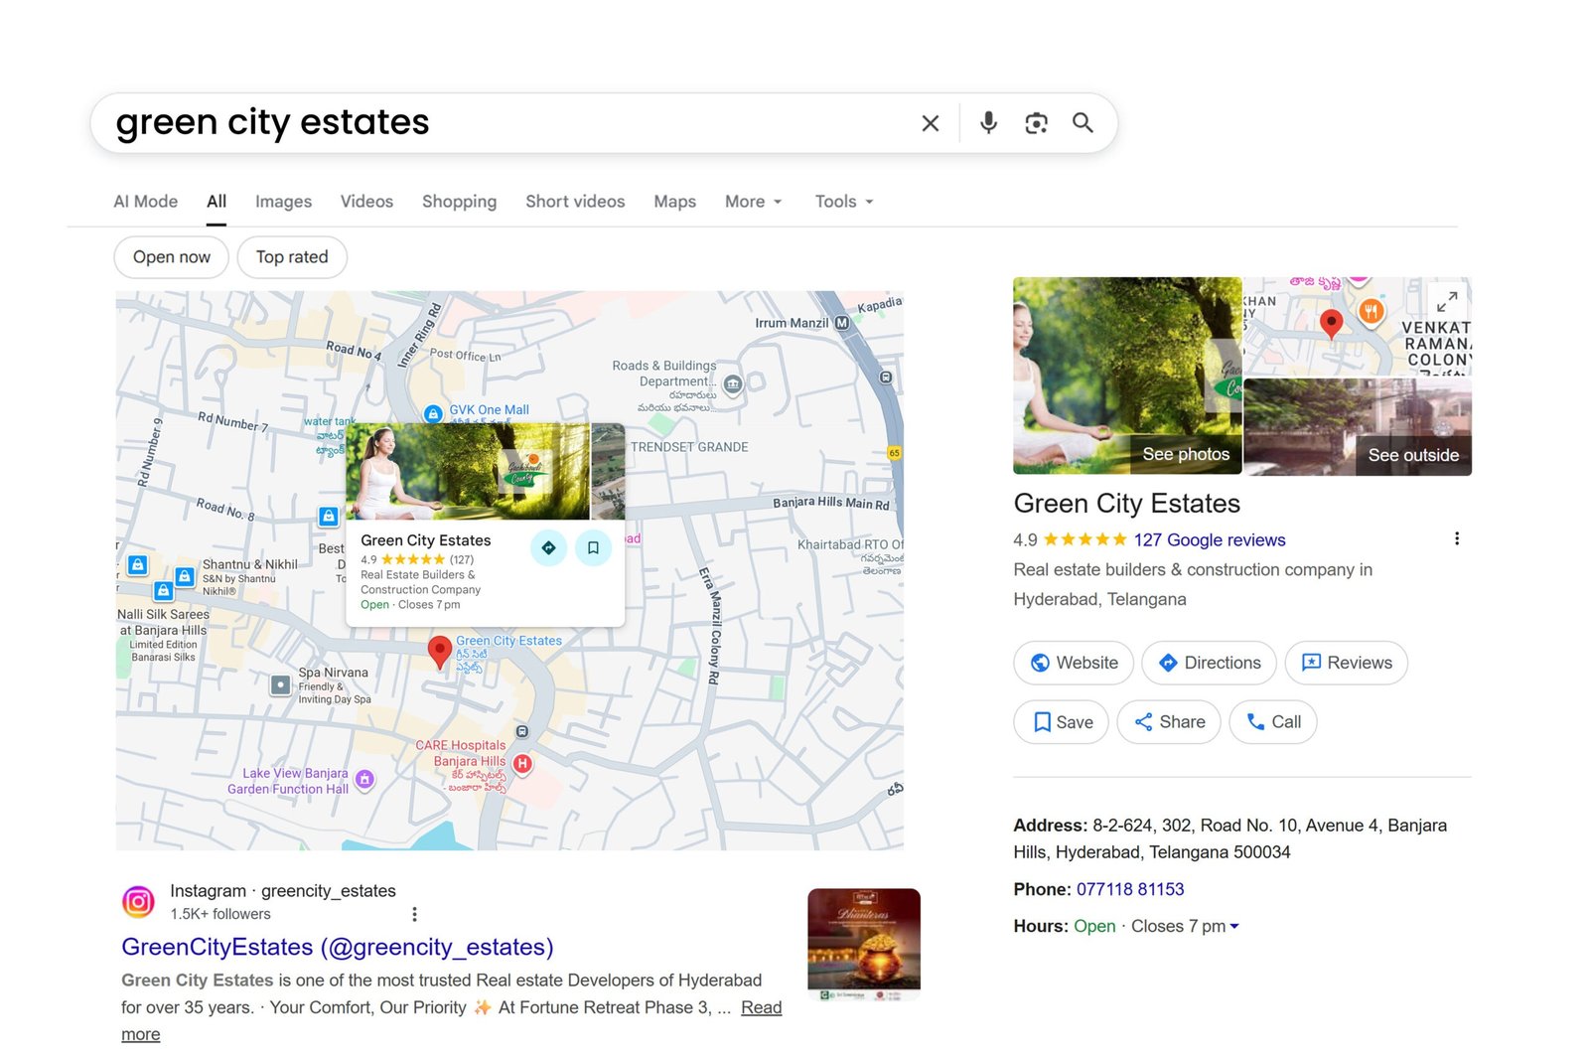This screenshot has width=1589, height=1060.
Task: Expand the business hours showing Closes 7 pm
Action: [x=1232, y=926]
